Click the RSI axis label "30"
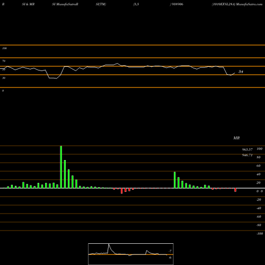The image size is (265, 265). tap(4, 78)
